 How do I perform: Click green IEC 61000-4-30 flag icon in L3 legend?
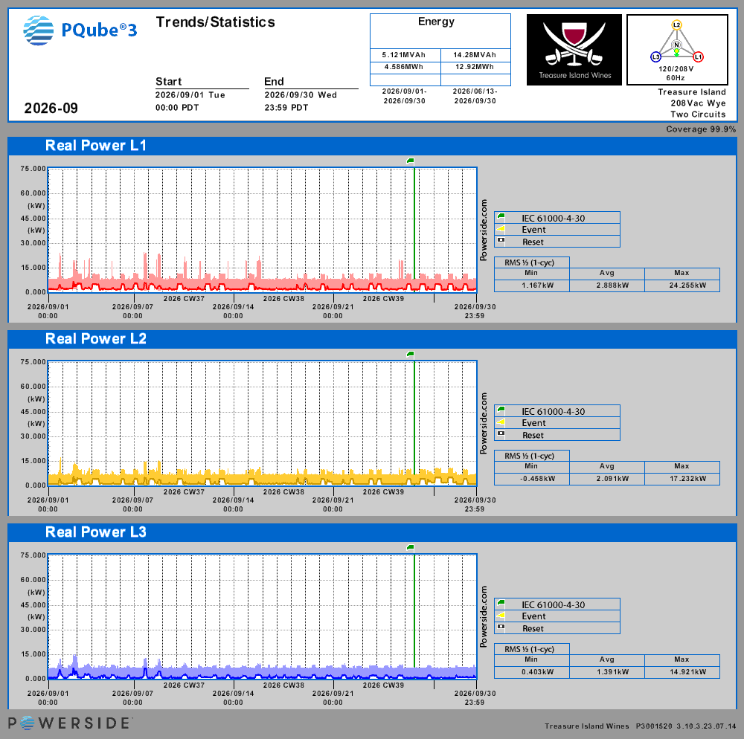(501, 604)
